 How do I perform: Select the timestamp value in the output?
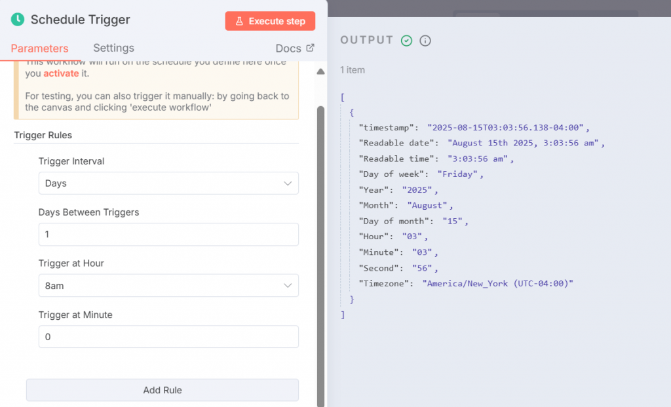click(508, 127)
